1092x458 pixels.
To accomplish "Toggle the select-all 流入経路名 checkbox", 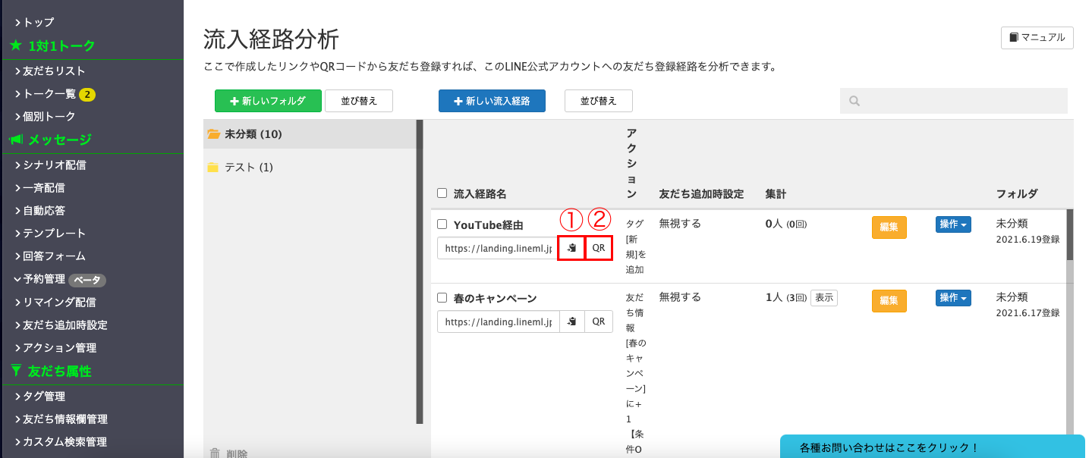I will (x=442, y=193).
